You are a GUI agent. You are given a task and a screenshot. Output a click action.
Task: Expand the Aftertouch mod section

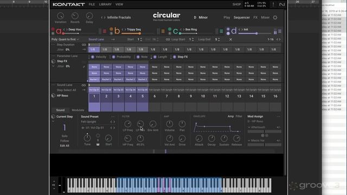(249, 127)
